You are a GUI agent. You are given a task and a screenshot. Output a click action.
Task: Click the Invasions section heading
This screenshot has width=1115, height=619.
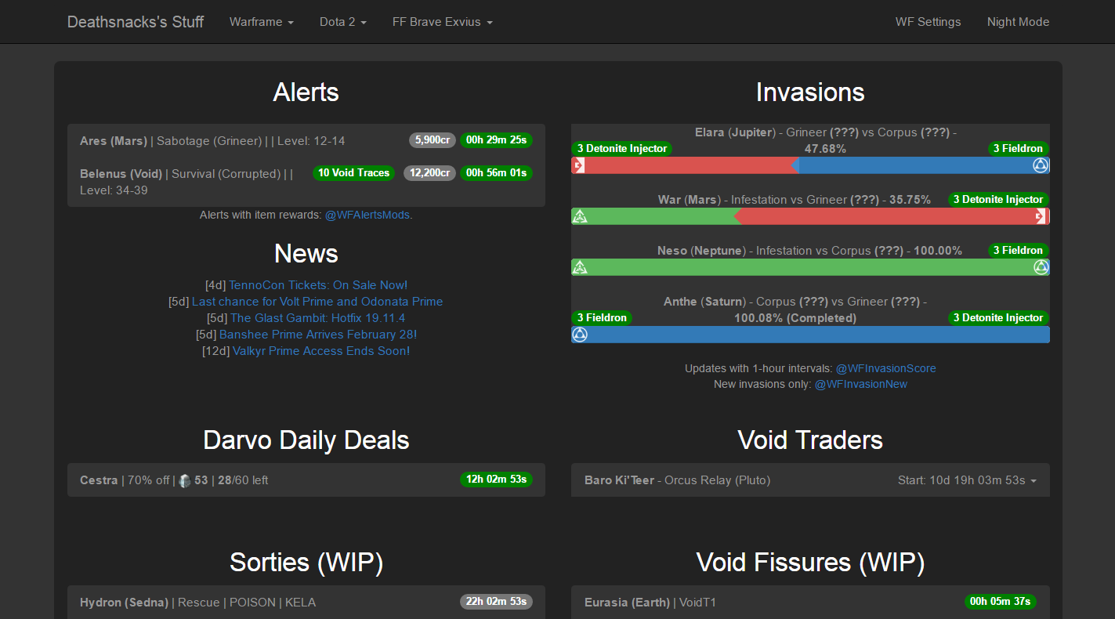pyautogui.click(x=810, y=92)
